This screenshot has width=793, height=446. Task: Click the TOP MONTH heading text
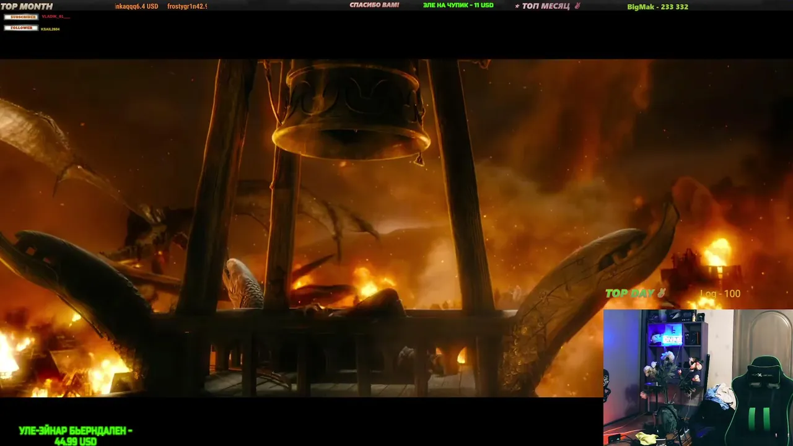click(x=27, y=7)
